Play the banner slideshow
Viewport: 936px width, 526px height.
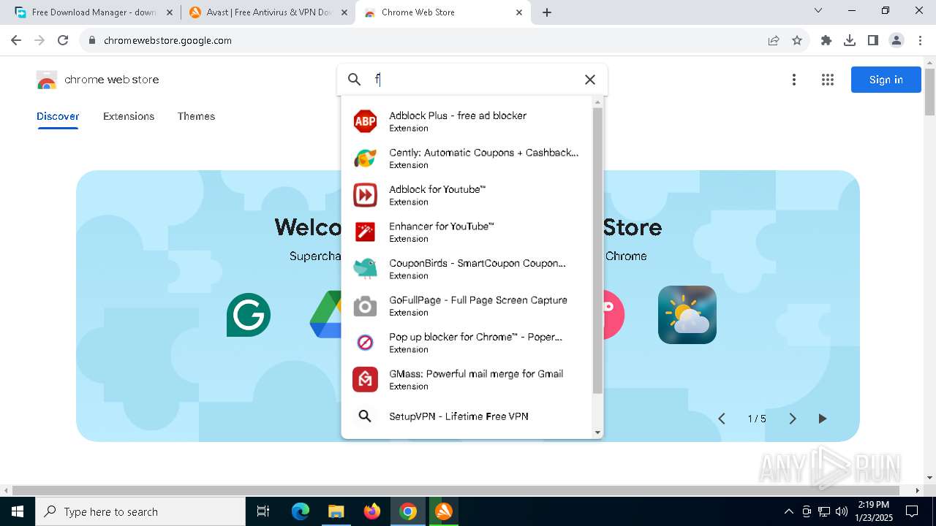click(823, 419)
